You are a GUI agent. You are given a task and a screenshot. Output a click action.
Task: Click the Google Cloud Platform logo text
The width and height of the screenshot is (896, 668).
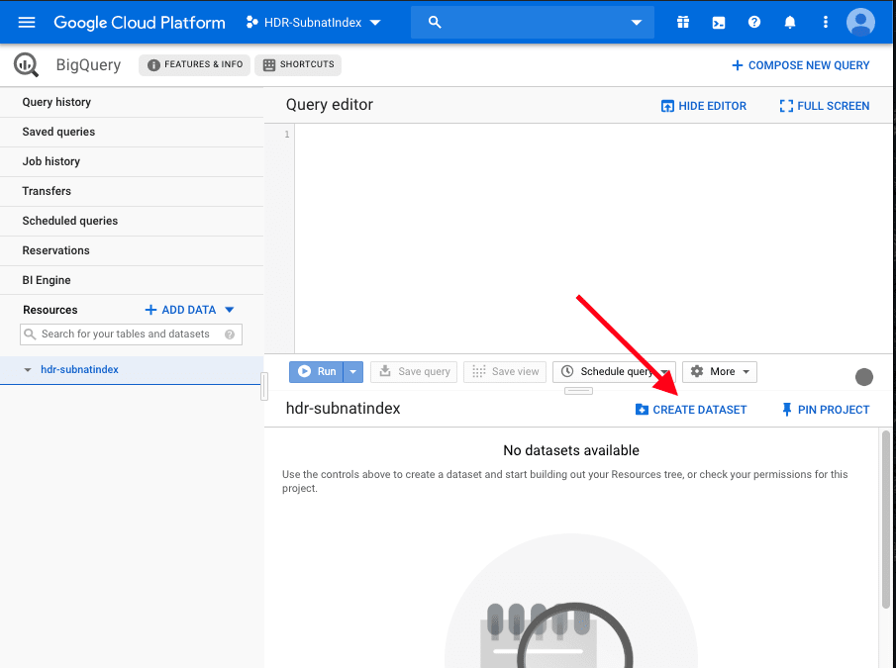tap(140, 22)
